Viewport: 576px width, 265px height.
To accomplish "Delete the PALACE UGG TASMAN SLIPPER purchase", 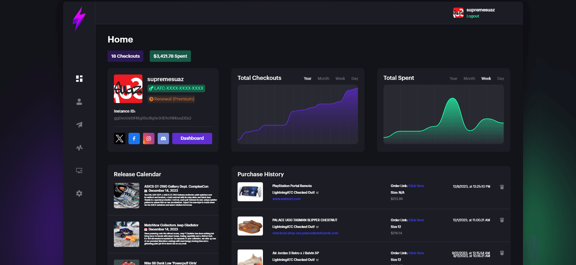I will (502, 220).
